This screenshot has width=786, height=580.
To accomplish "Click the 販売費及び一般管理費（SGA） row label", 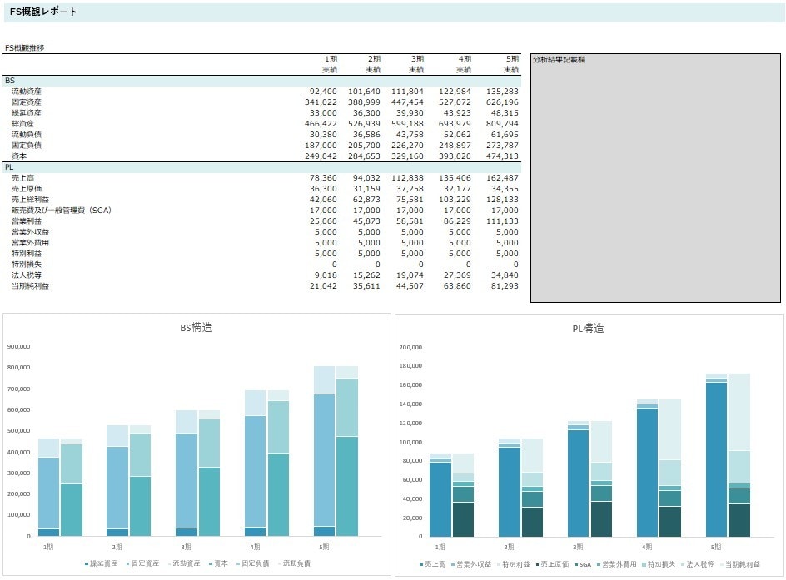I will pyautogui.click(x=62, y=211).
